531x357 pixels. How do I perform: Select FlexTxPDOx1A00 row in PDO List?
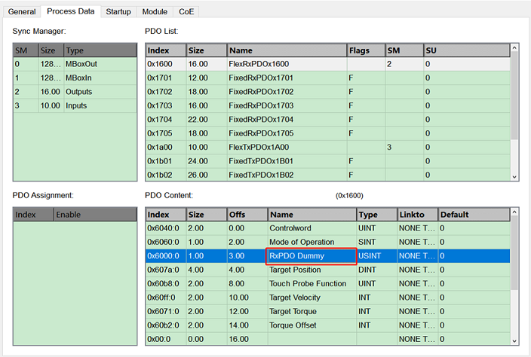point(327,147)
